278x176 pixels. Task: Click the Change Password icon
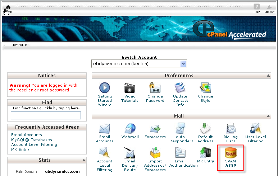(x=155, y=88)
